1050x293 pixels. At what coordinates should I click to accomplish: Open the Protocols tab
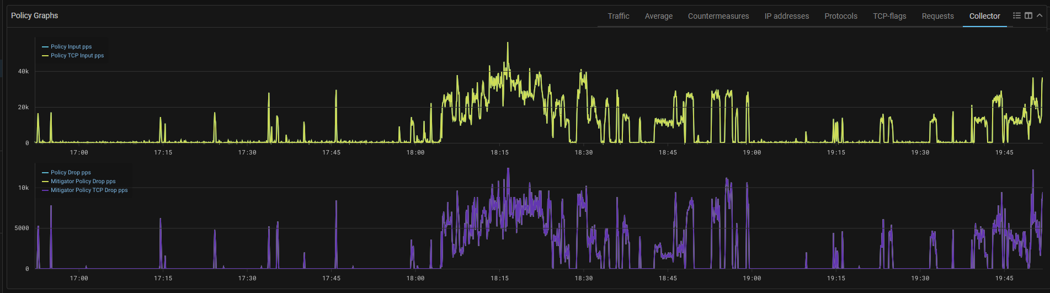[840, 16]
